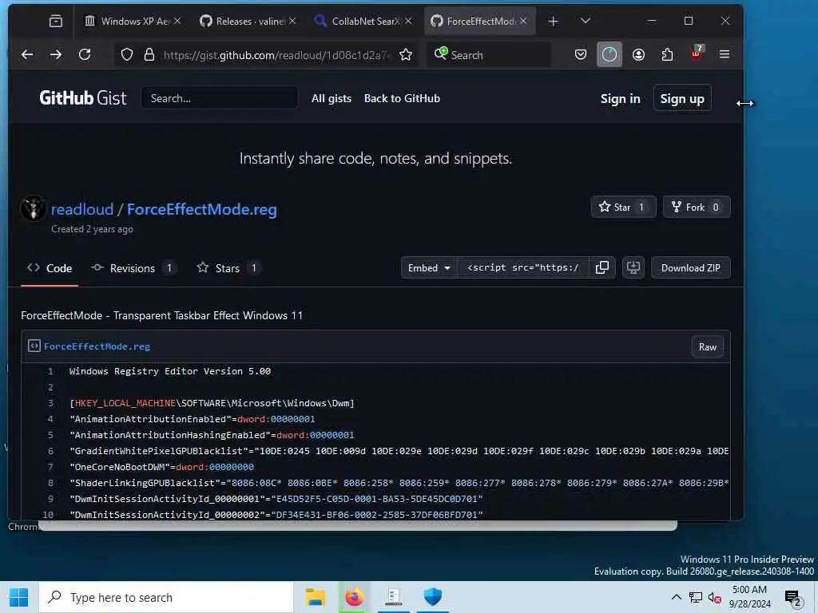
Task: Click the Firefox Search box
Action: click(x=490, y=55)
